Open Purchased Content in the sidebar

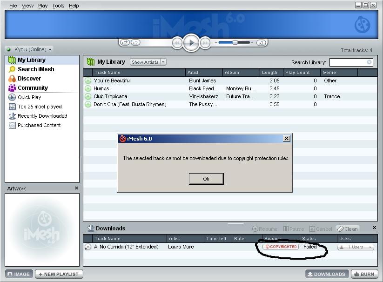[39, 125]
